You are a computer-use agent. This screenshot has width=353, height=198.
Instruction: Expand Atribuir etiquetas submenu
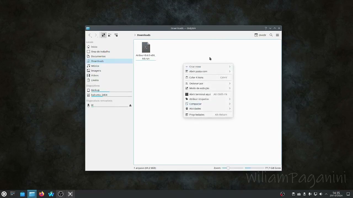point(208,99)
